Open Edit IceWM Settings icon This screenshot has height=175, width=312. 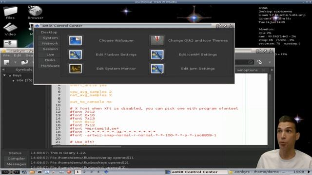[x=157, y=54]
